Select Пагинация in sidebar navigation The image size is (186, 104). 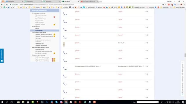pos(38,38)
